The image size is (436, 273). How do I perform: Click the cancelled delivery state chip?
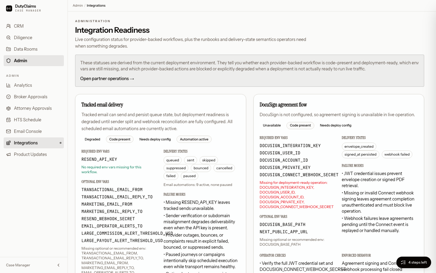[224, 168]
